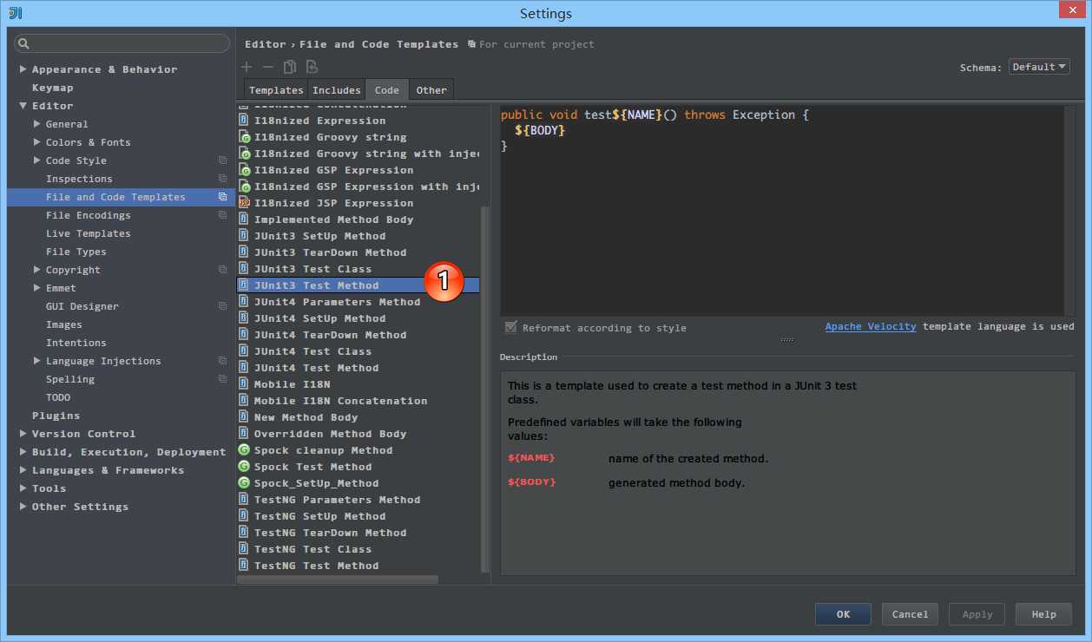Image resolution: width=1092 pixels, height=642 pixels.
Task: Toggle Reformat according to style checkbox
Action: tap(511, 327)
